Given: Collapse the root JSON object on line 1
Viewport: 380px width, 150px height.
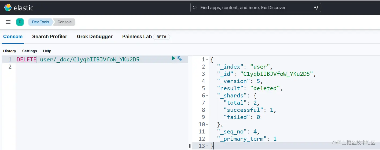Looking at the screenshot, I should click(x=207, y=60).
